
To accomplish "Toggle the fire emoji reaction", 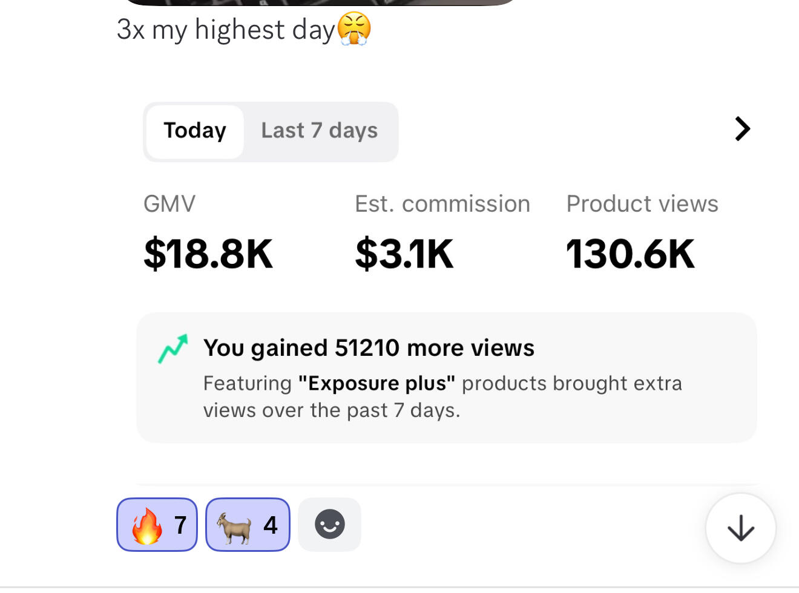I will pos(157,525).
